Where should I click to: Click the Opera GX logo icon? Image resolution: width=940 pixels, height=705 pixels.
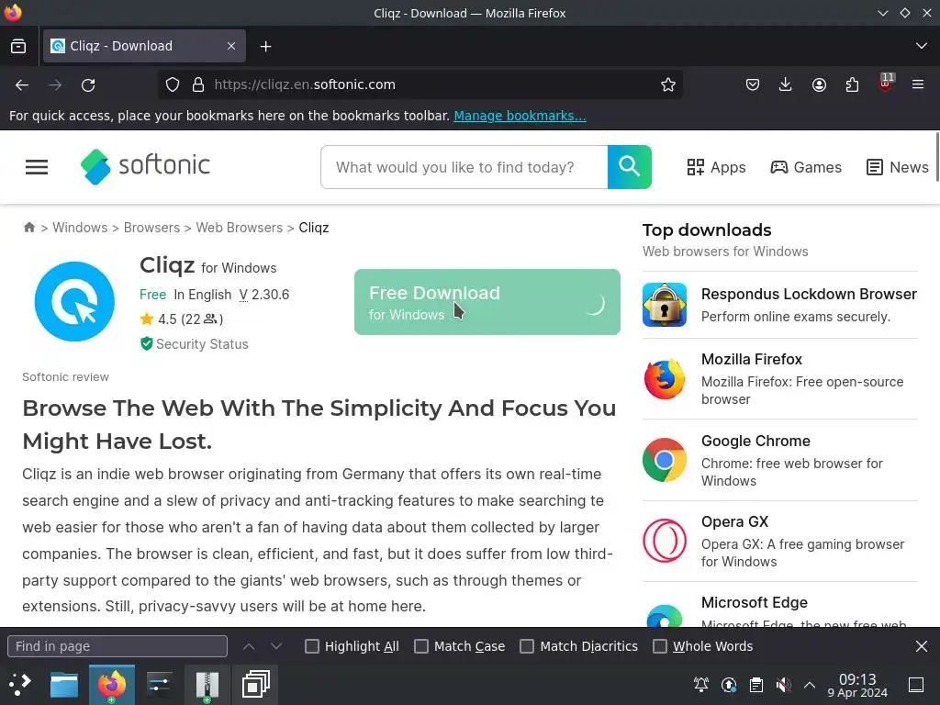[x=665, y=541]
